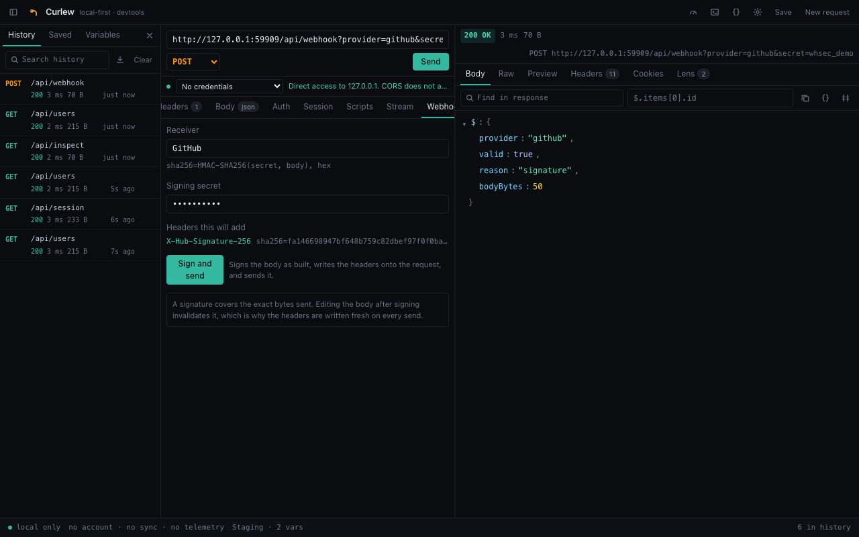
Task: Click the response view settings sliders icon
Action: [x=846, y=98]
